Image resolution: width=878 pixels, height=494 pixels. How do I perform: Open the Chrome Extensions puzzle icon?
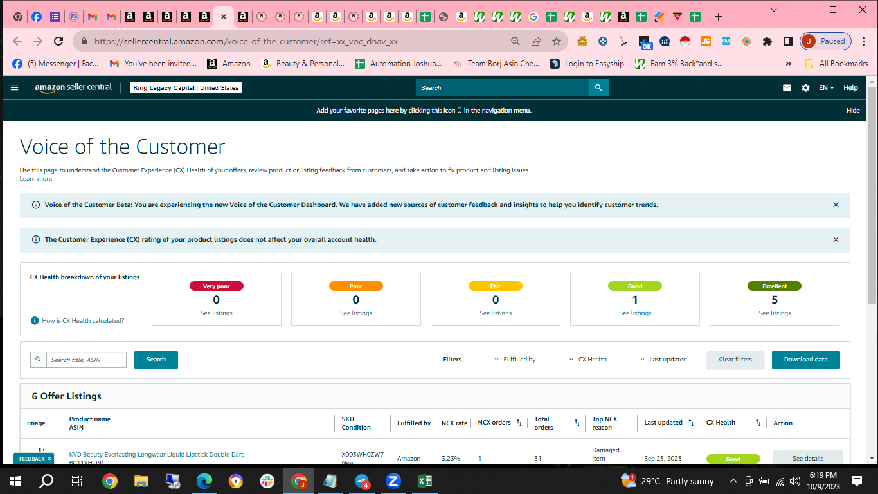[x=767, y=41]
